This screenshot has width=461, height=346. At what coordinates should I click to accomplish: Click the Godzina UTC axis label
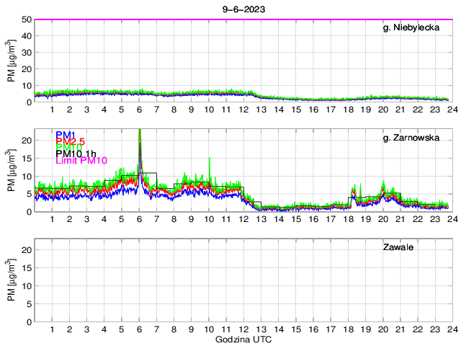243,339
